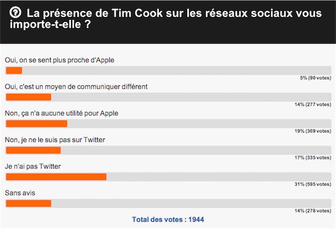Click the longest orange bar at 31%
The height and width of the screenshot is (229, 336).
(56, 177)
